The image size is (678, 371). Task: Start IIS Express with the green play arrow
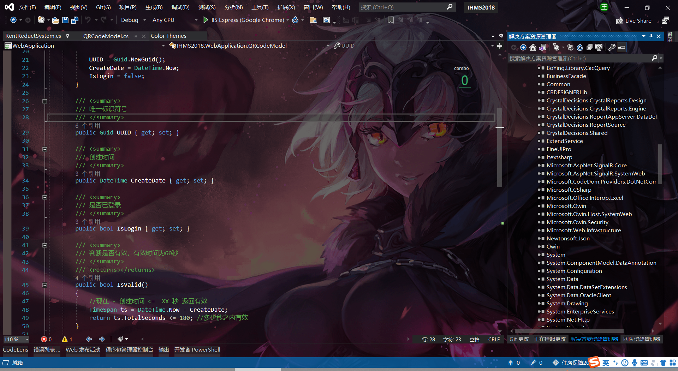[206, 20]
